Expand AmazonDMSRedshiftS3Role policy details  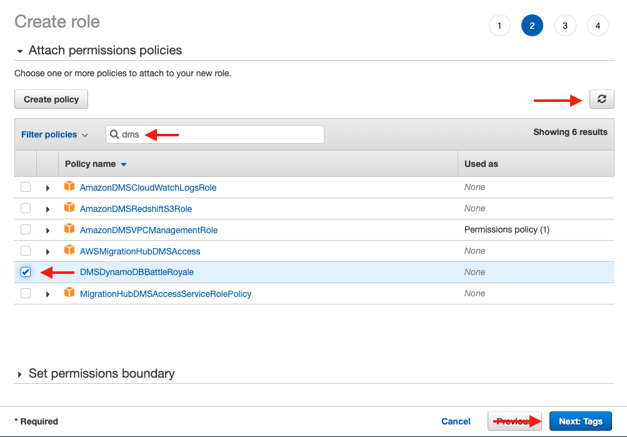coord(48,209)
